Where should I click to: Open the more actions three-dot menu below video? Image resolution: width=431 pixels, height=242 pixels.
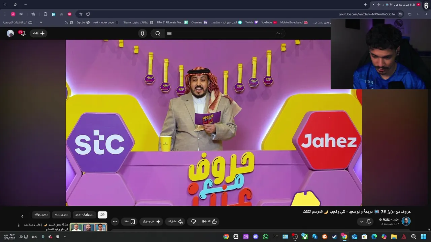pos(115,221)
